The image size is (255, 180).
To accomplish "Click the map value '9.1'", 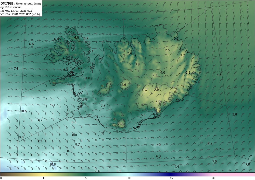I will (53, 105).
